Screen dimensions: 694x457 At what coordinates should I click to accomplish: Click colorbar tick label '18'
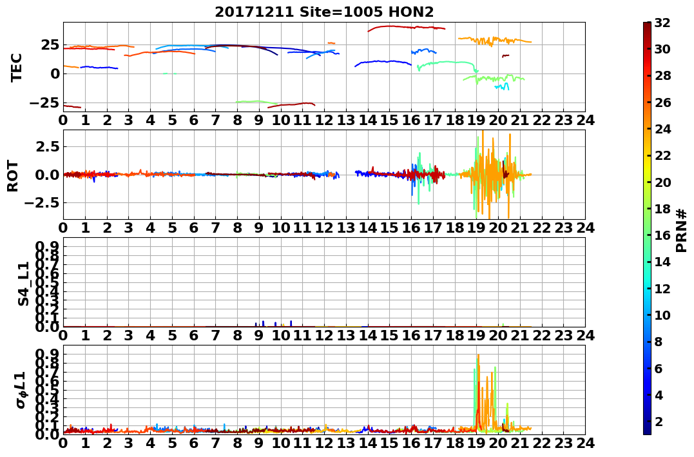point(663,209)
